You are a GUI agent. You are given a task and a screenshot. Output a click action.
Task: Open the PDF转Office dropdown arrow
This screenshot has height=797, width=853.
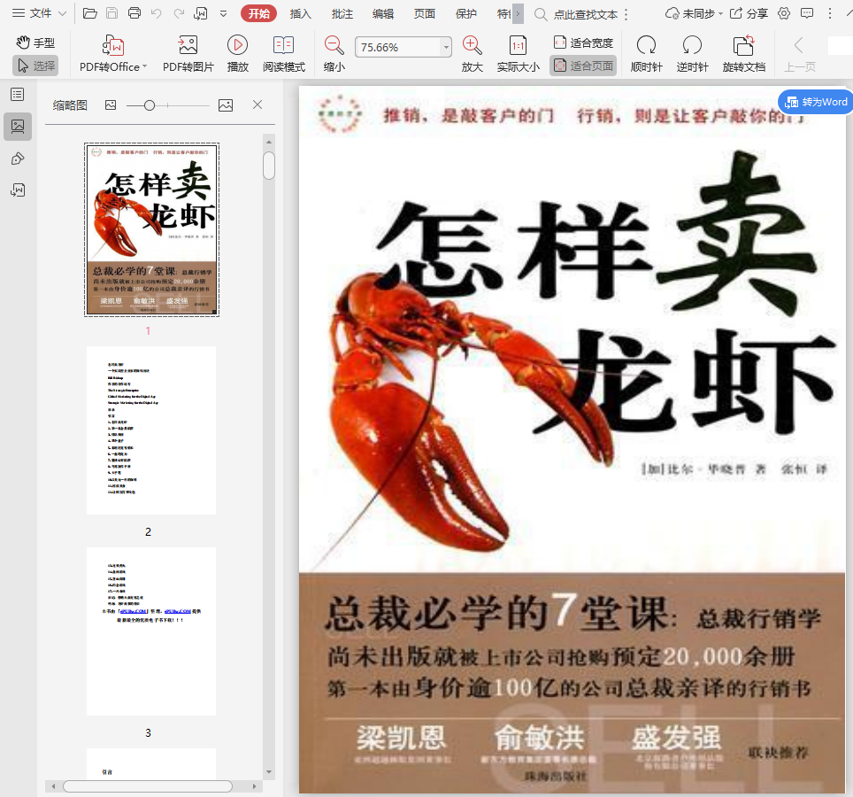pos(144,67)
